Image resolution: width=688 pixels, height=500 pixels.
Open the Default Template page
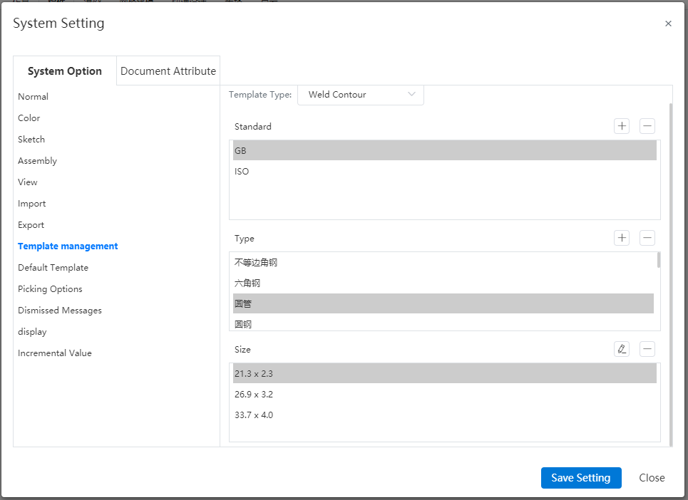point(53,267)
